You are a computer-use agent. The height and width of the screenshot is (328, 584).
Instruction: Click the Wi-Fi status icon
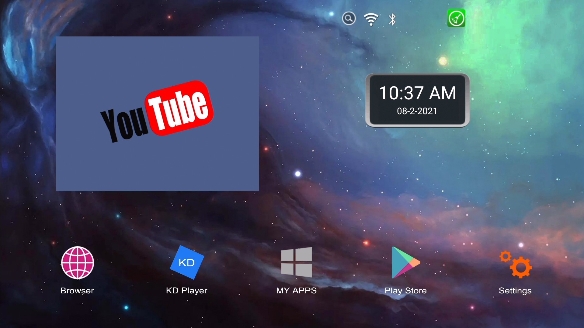[x=371, y=19]
